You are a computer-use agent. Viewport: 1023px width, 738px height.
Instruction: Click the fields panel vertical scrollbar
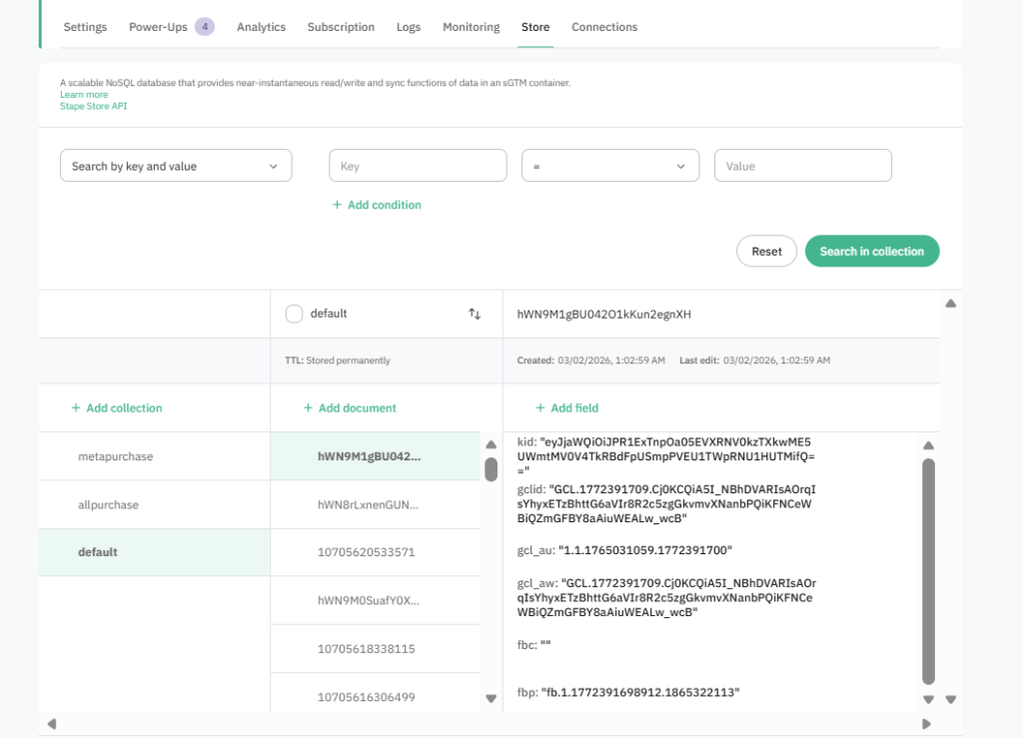coord(928,569)
